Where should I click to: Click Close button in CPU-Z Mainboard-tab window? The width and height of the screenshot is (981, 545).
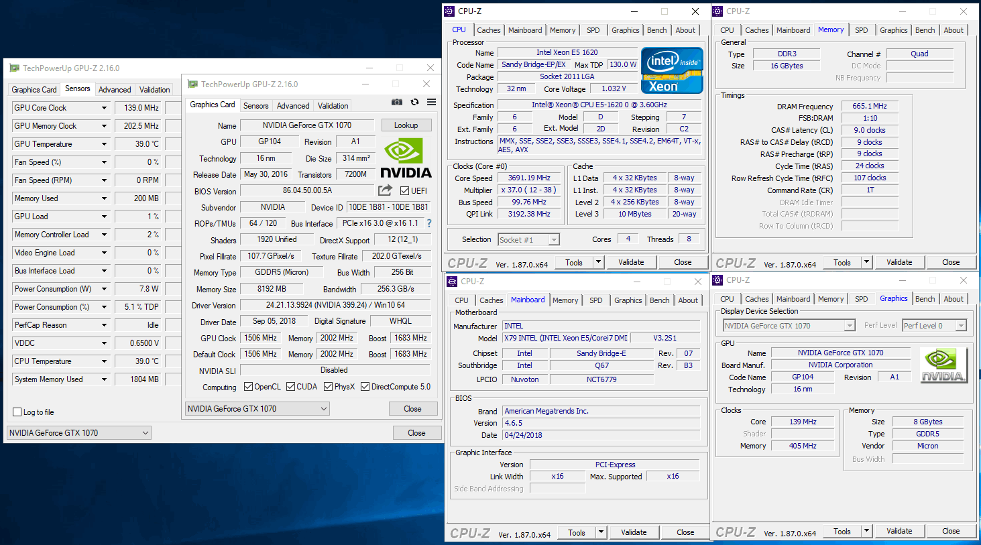click(x=685, y=532)
